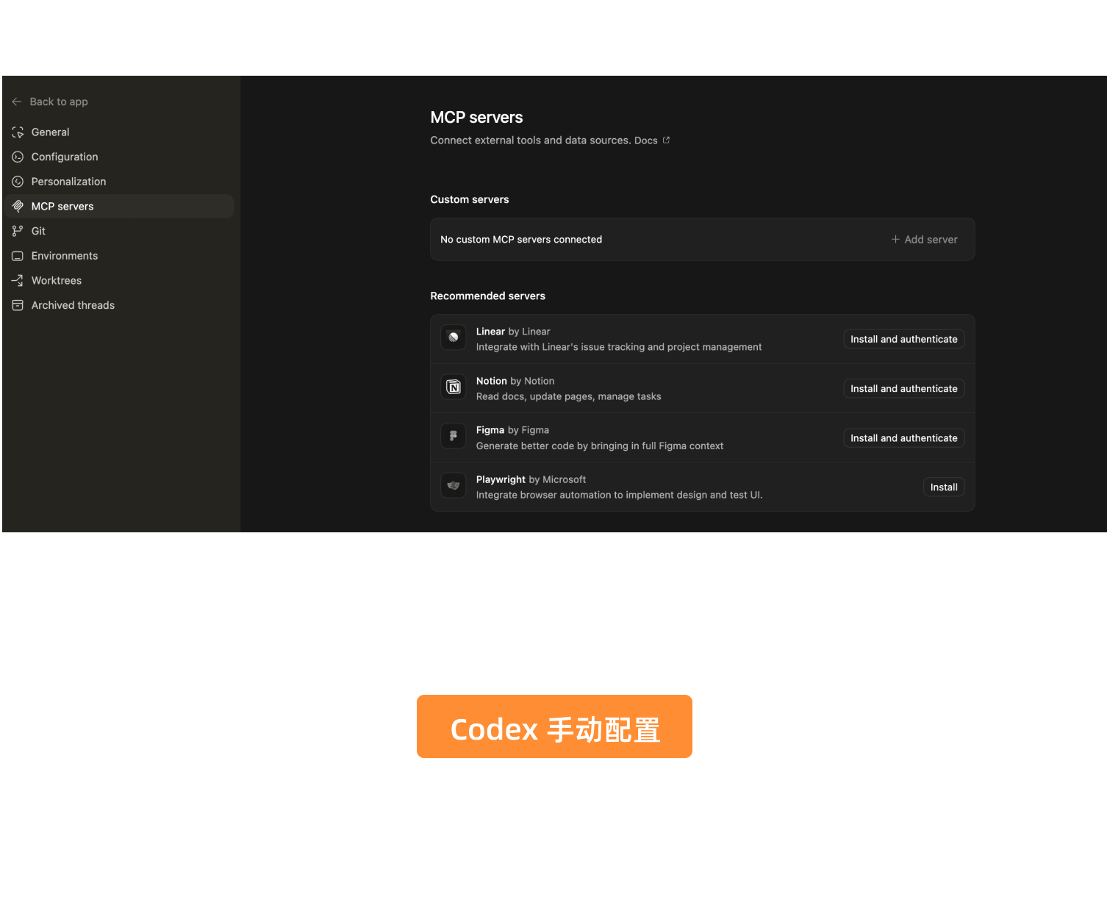Viewport: 1107px width, 922px height.
Task: Switch to Personalization settings
Action: click(120, 182)
